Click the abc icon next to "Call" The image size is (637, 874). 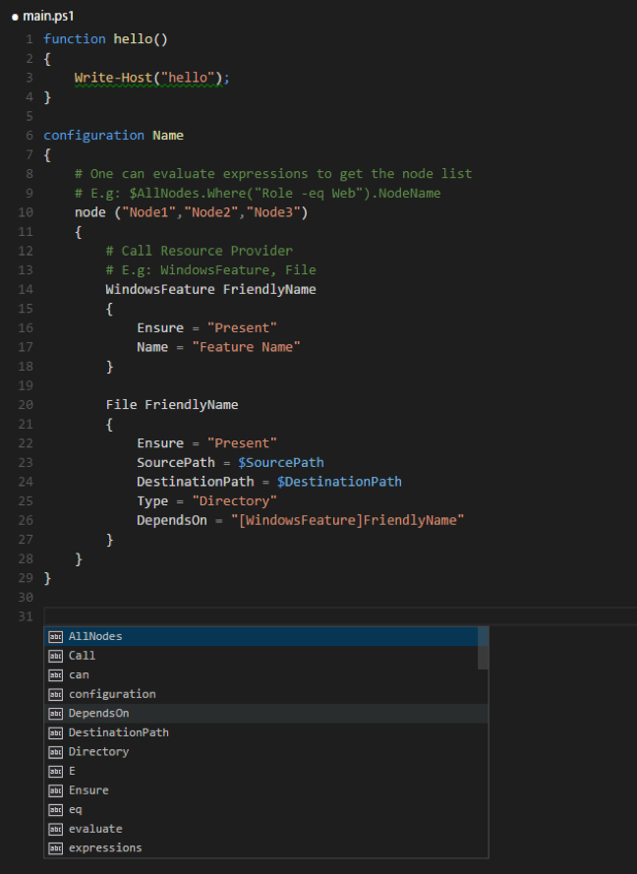tap(56, 656)
